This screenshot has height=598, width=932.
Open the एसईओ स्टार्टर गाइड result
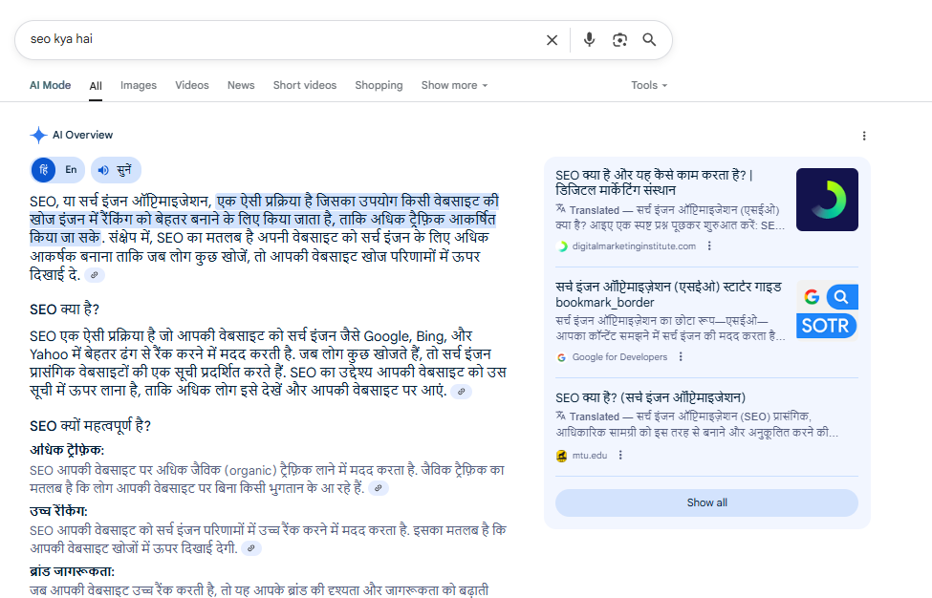[669, 294]
